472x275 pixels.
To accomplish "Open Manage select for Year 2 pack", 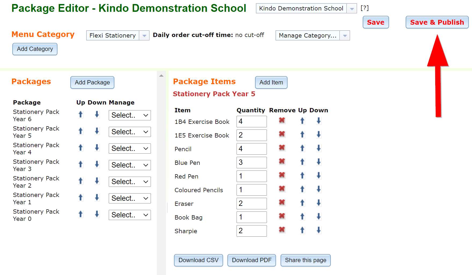I will (x=130, y=182).
